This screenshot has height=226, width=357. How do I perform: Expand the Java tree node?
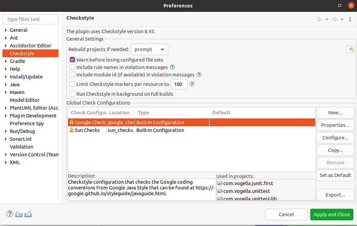tap(6, 85)
